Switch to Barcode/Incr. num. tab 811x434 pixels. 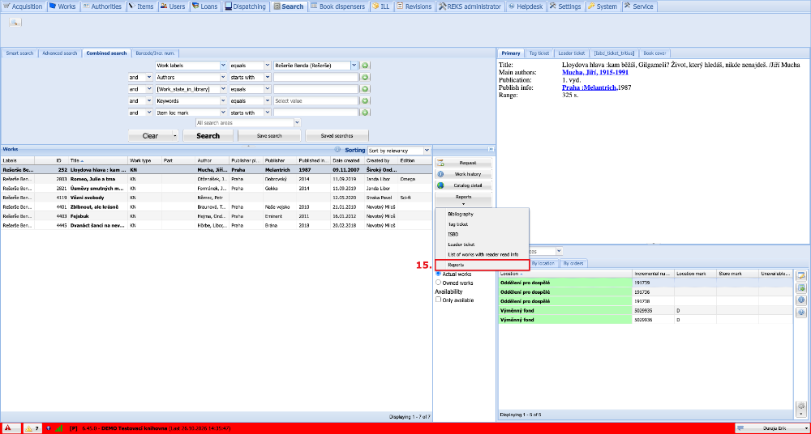[x=155, y=53]
